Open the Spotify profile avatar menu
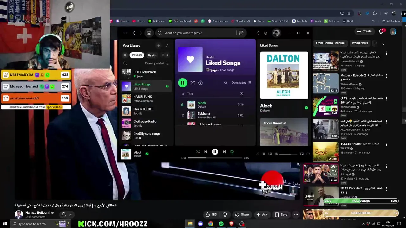This screenshot has height=228, width=406. tap(276, 33)
